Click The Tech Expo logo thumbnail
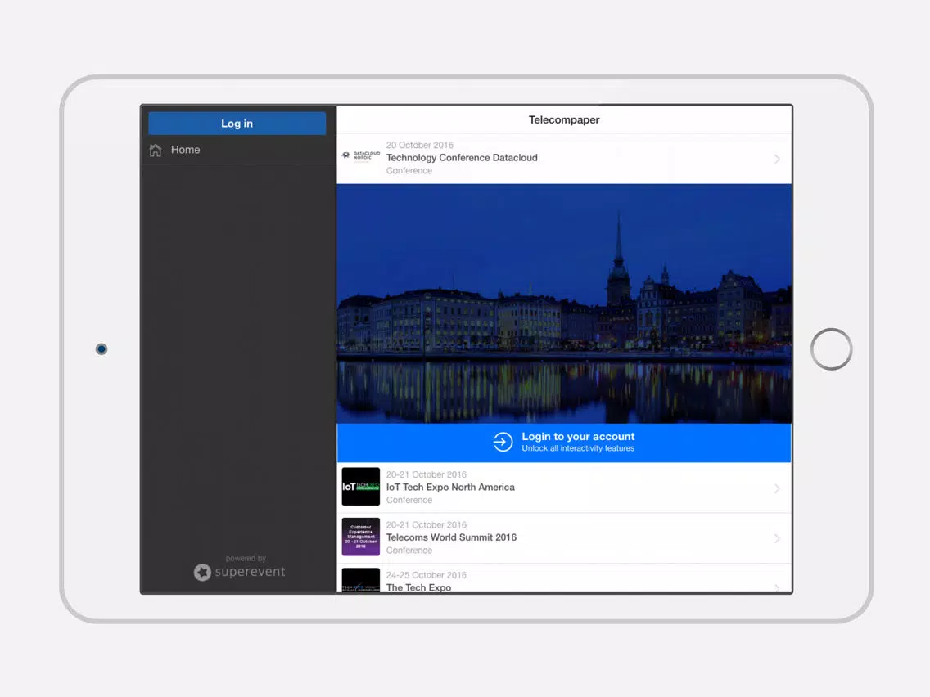The image size is (930, 697). point(360,580)
